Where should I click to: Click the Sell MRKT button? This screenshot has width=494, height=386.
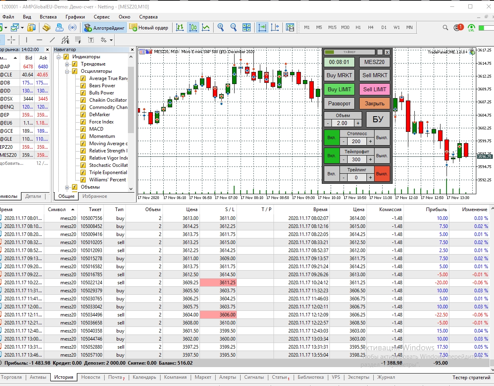click(x=375, y=75)
